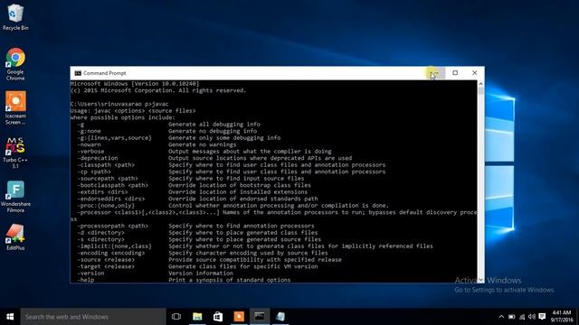Click the '-processorpath <path>' option text
The width and height of the screenshot is (579, 325).
112,226
